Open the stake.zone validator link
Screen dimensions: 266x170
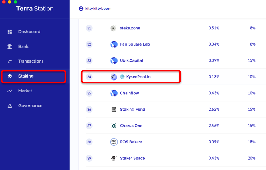click(x=130, y=28)
